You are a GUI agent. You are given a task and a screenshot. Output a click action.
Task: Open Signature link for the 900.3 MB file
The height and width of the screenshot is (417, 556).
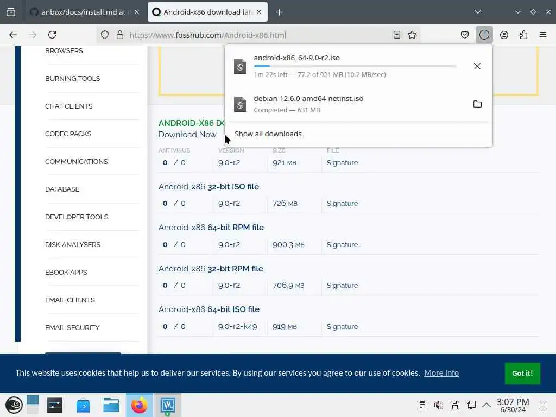[x=342, y=244]
